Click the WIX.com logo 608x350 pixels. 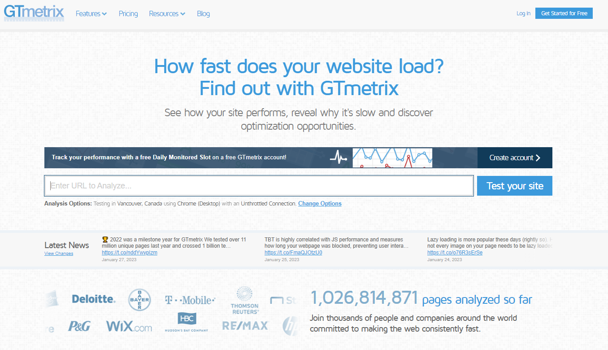(129, 326)
